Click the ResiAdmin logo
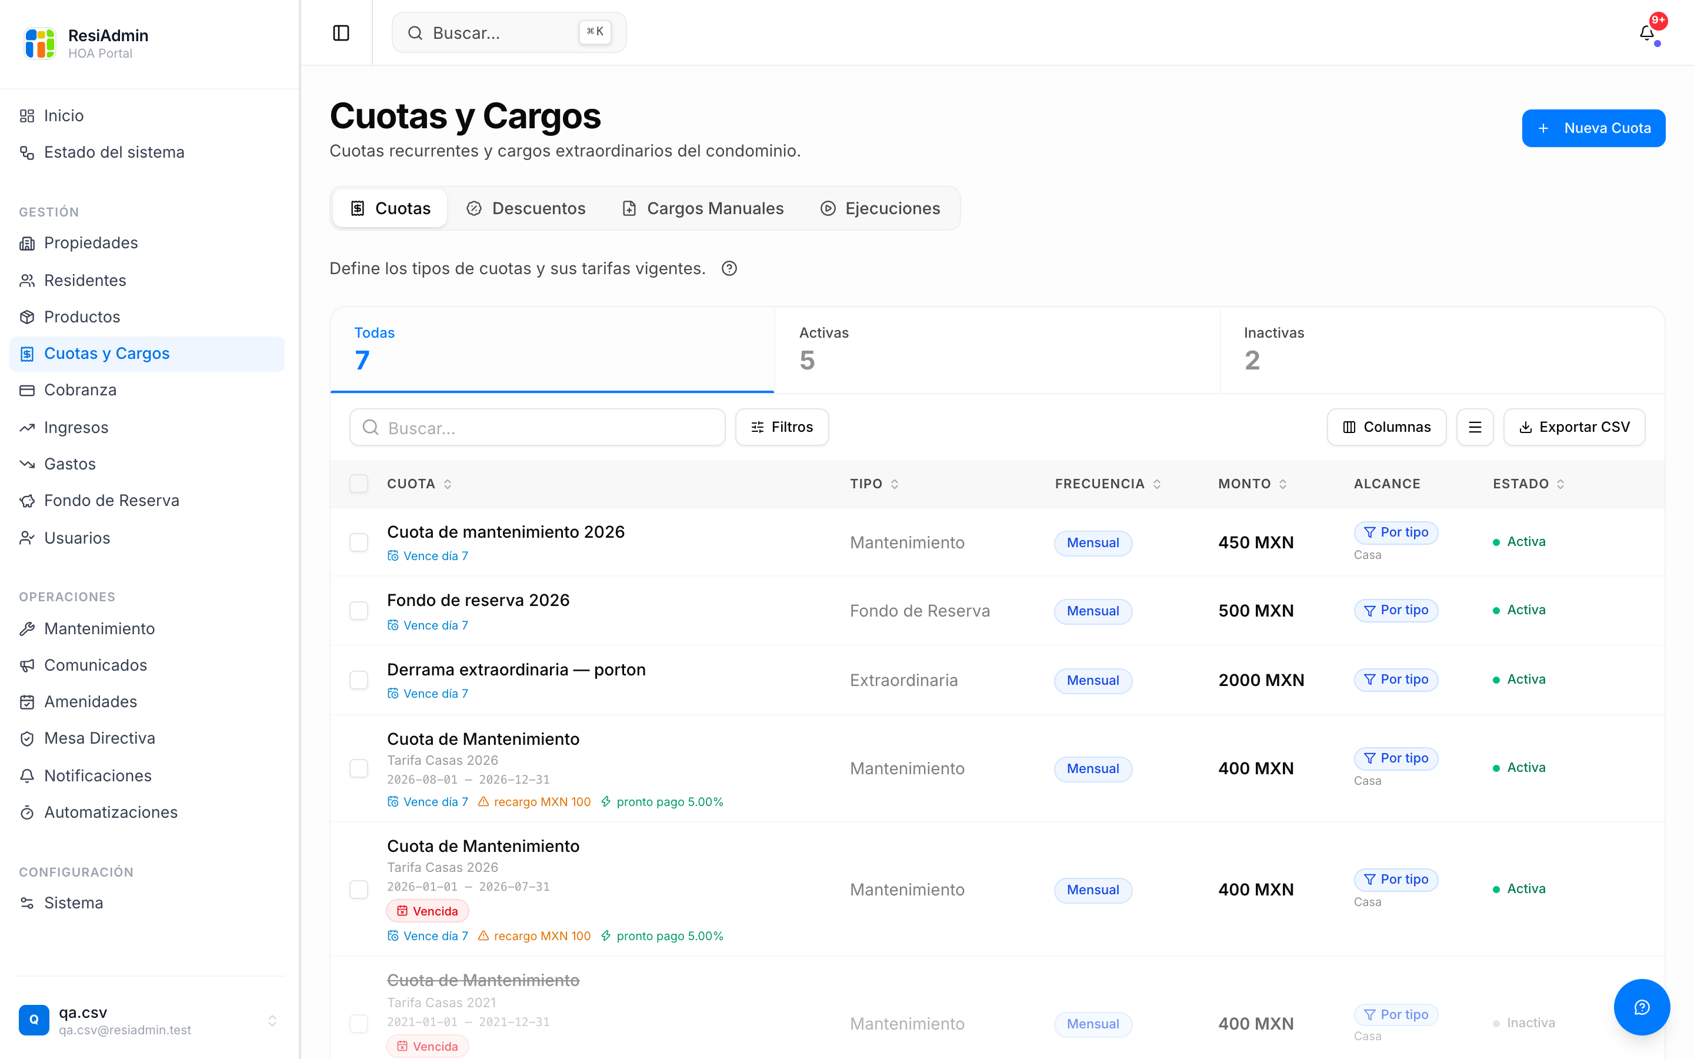The width and height of the screenshot is (1694, 1059). tap(39, 44)
